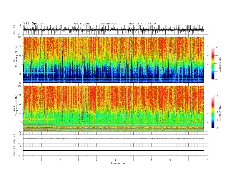Viewport: 233px width, 180px height.
Task: Click the ch.1 colorbar "log(PSD)(V²/Hz)" label
Action: point(220,64)
